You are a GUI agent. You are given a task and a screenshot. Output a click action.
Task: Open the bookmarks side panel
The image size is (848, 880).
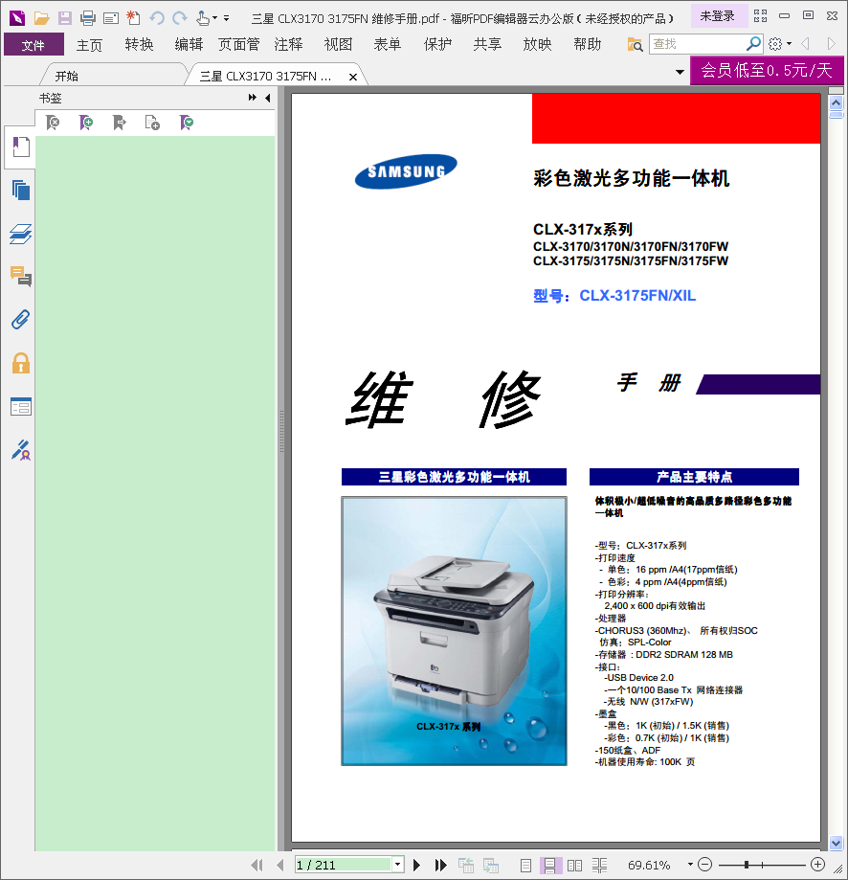pyautogui.click(x=21, y=147)
